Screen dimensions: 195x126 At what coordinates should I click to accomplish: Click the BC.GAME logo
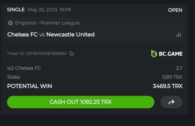[x=167, y=54]
